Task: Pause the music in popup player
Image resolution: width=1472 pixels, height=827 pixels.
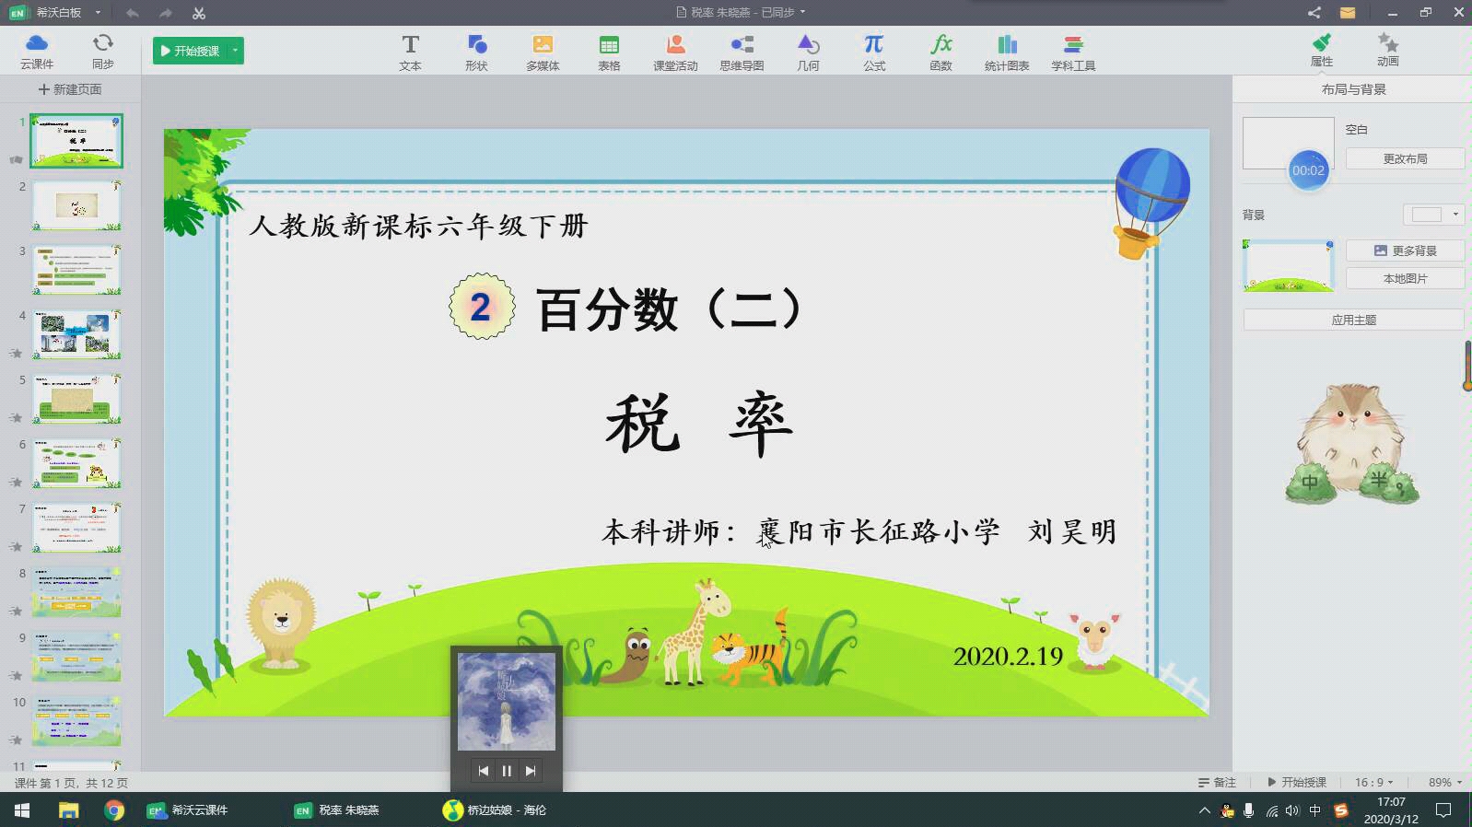Action: click(507, 771)
